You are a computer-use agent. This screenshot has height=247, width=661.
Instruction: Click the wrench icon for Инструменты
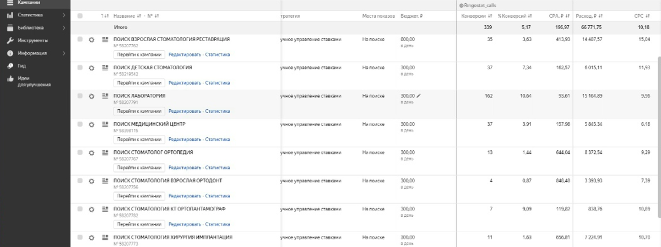pos(10,41)
